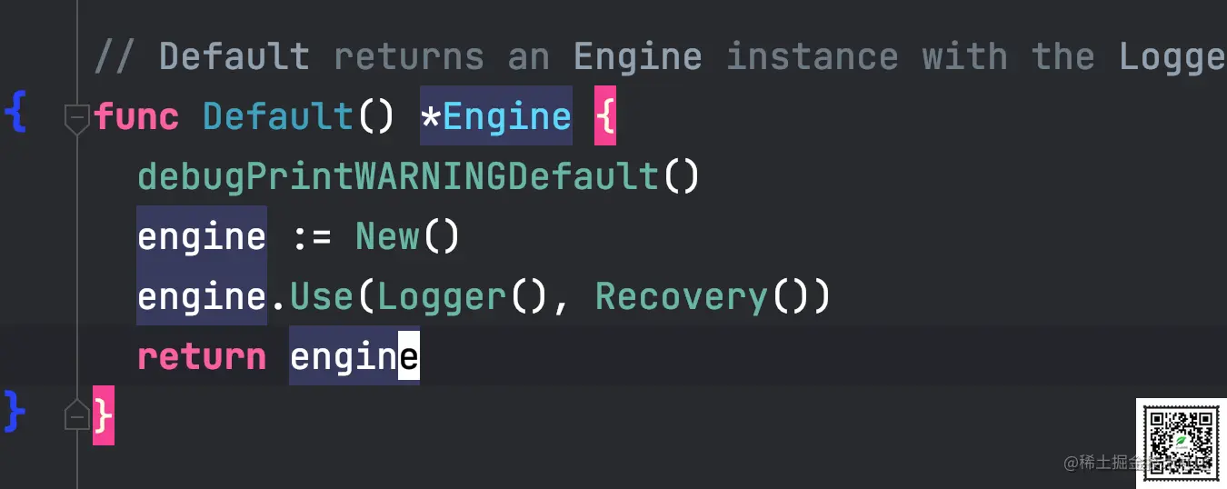Click the Logger() argument
1227x489 pixels.
point(463,296)
